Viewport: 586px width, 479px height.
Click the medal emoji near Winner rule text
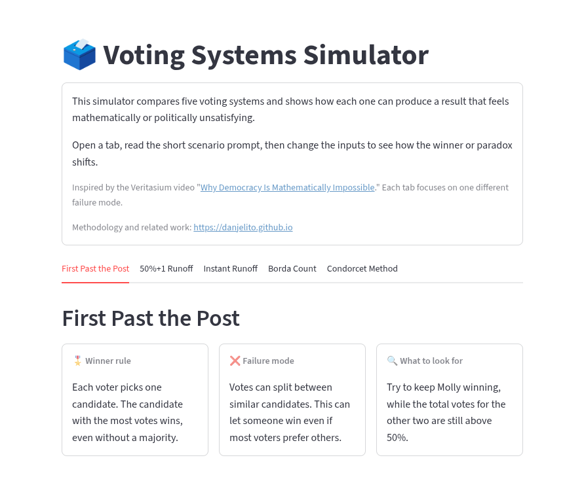(77, 360)
